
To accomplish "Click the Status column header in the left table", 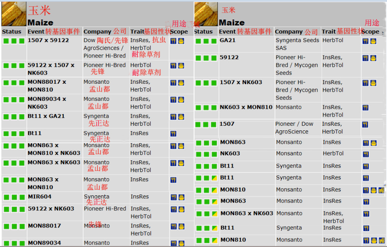I will pos(12,32).
